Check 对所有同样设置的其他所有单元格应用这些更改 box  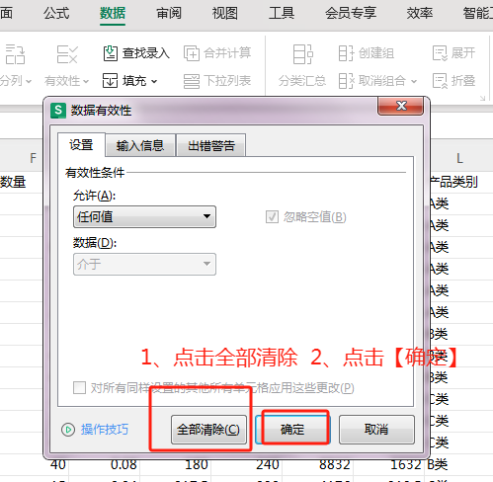point(79,388)
